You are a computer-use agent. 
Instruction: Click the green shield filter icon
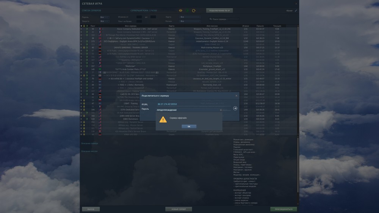point(187,11)
